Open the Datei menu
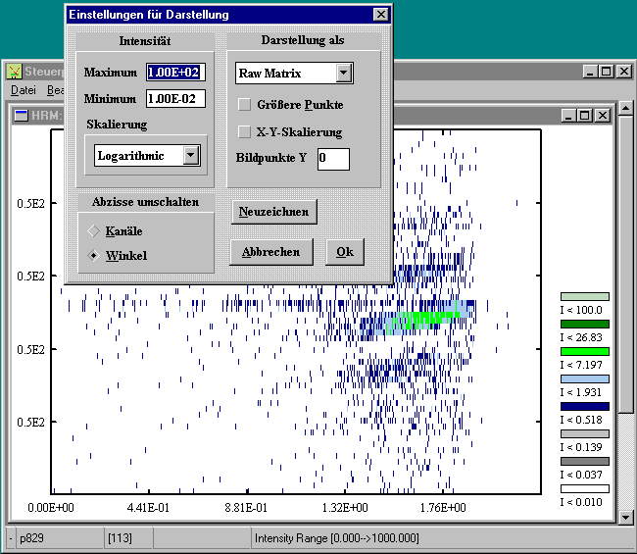Screen dimensions: 637x554 [x=24, y=90]
